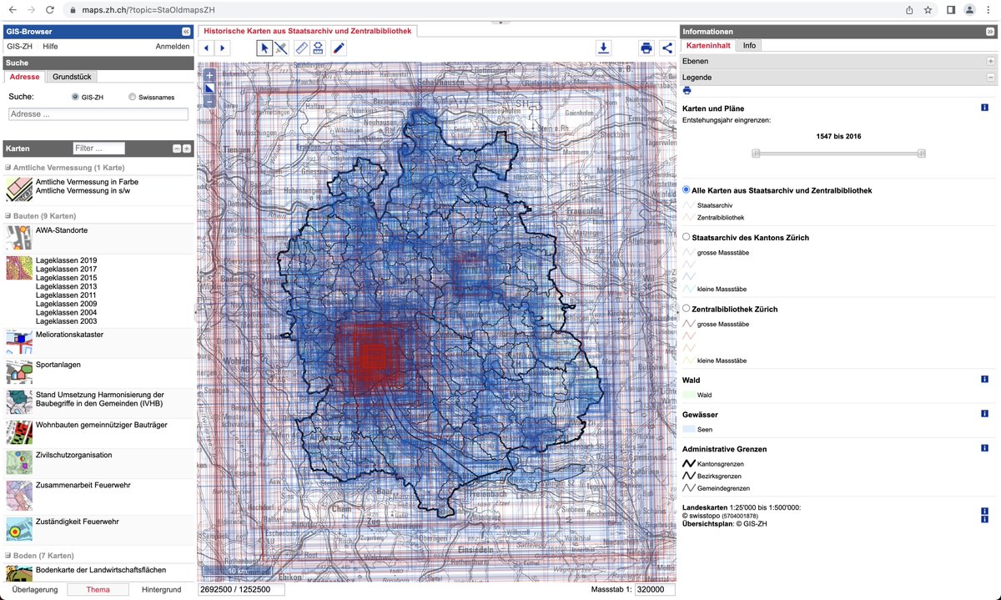Select Zentralbibliothek Zürich radio option
Image resolution: width=1001 pixels, height=600 pixels.
[x=687, y=309]
